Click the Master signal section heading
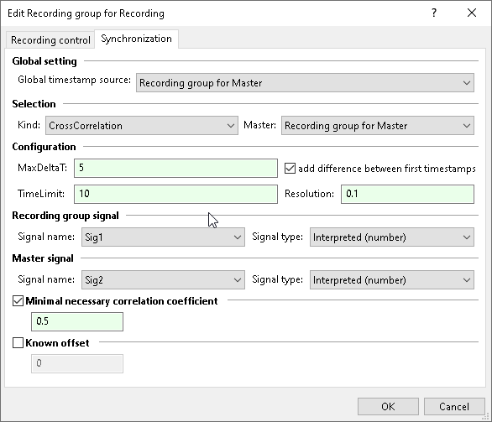 click(43, 258)
